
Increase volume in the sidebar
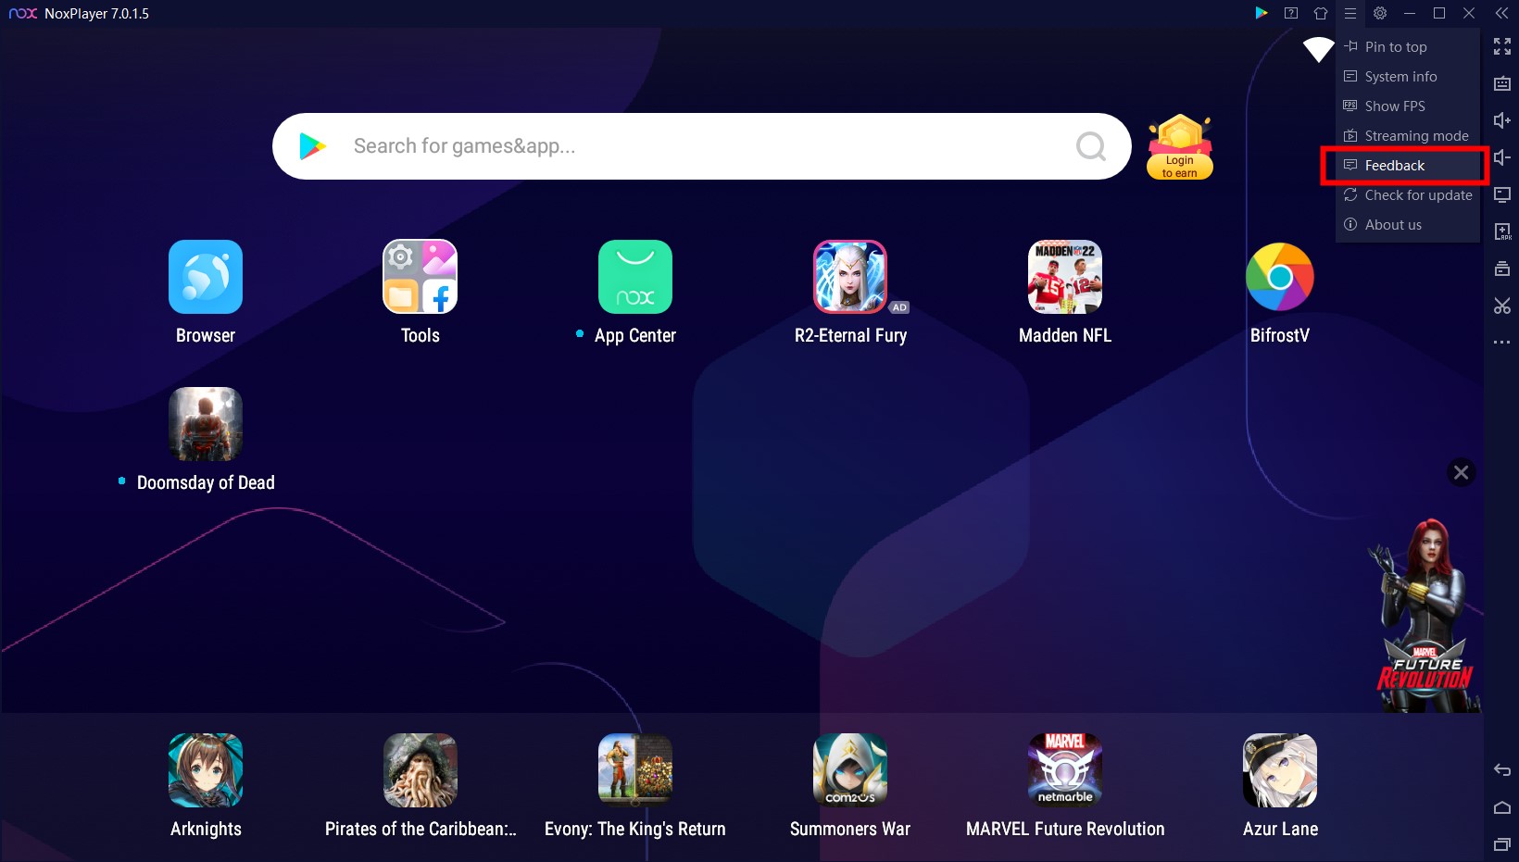[x=1502, y=120]
